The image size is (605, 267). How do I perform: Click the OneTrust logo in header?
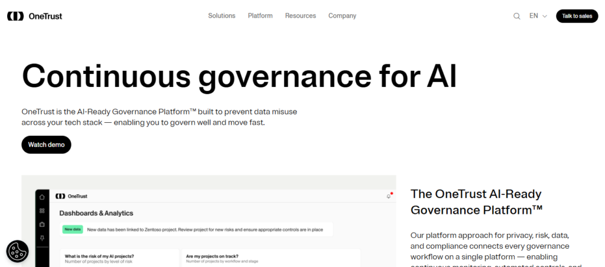click(x=34, y=16)
